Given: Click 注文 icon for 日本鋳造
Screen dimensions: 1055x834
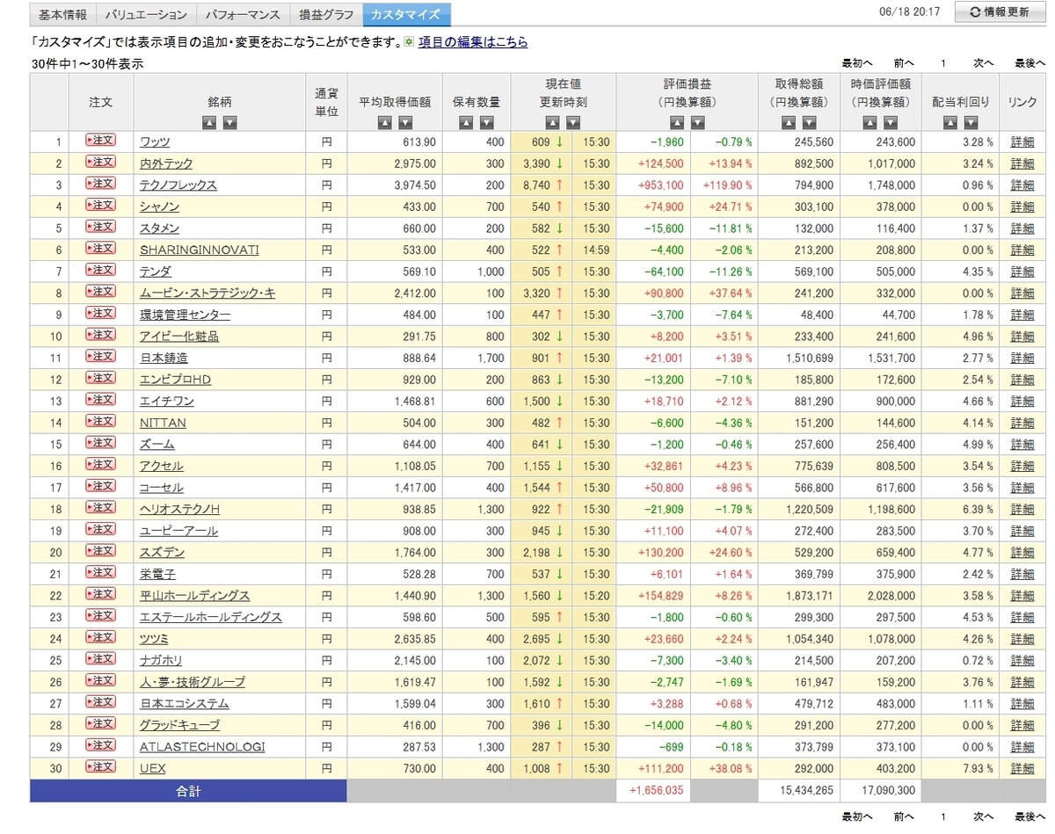Looking at the screenshot, I should coord(100,357).
